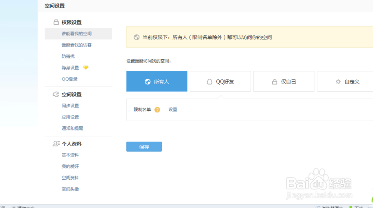Open 我的爱好 page
Screen dimensions: 373x208
tap(70, 166)
